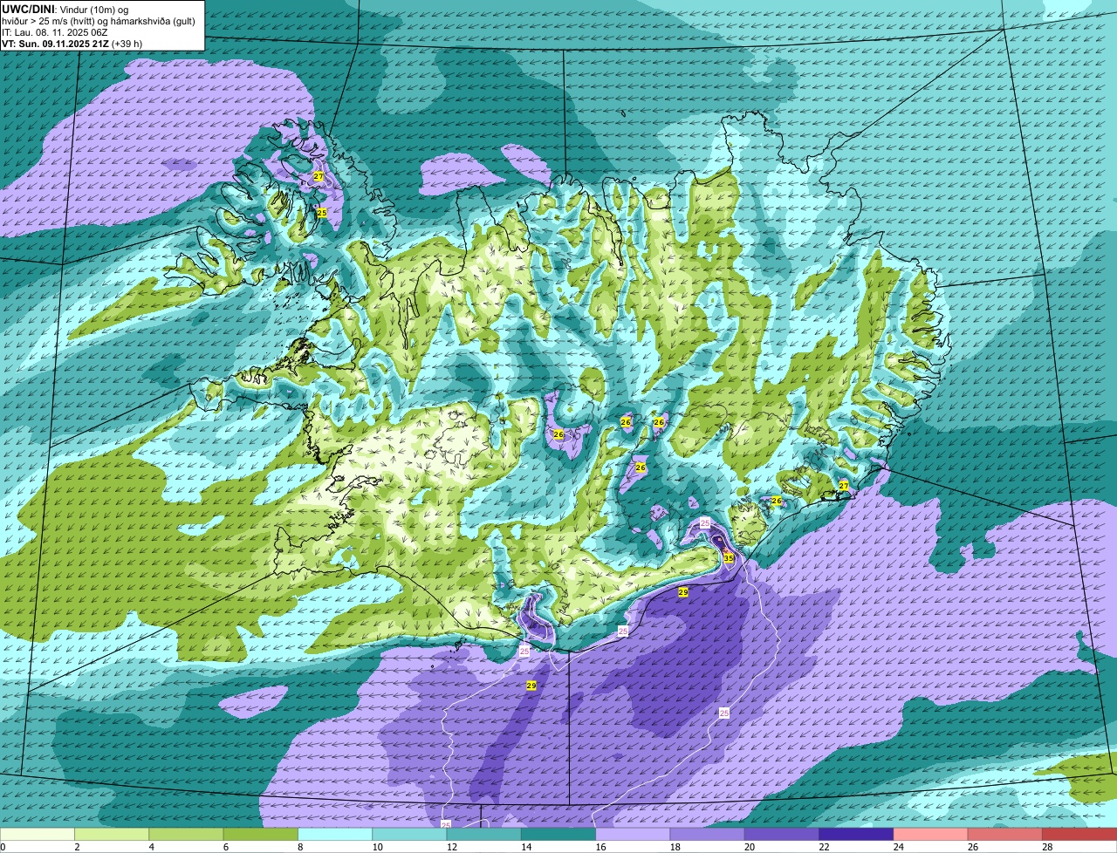Viewport: 1117px width, 853px height.
Task: Click the yellow 25 label below the northwest 27
Action: click(x=321, y=213)
